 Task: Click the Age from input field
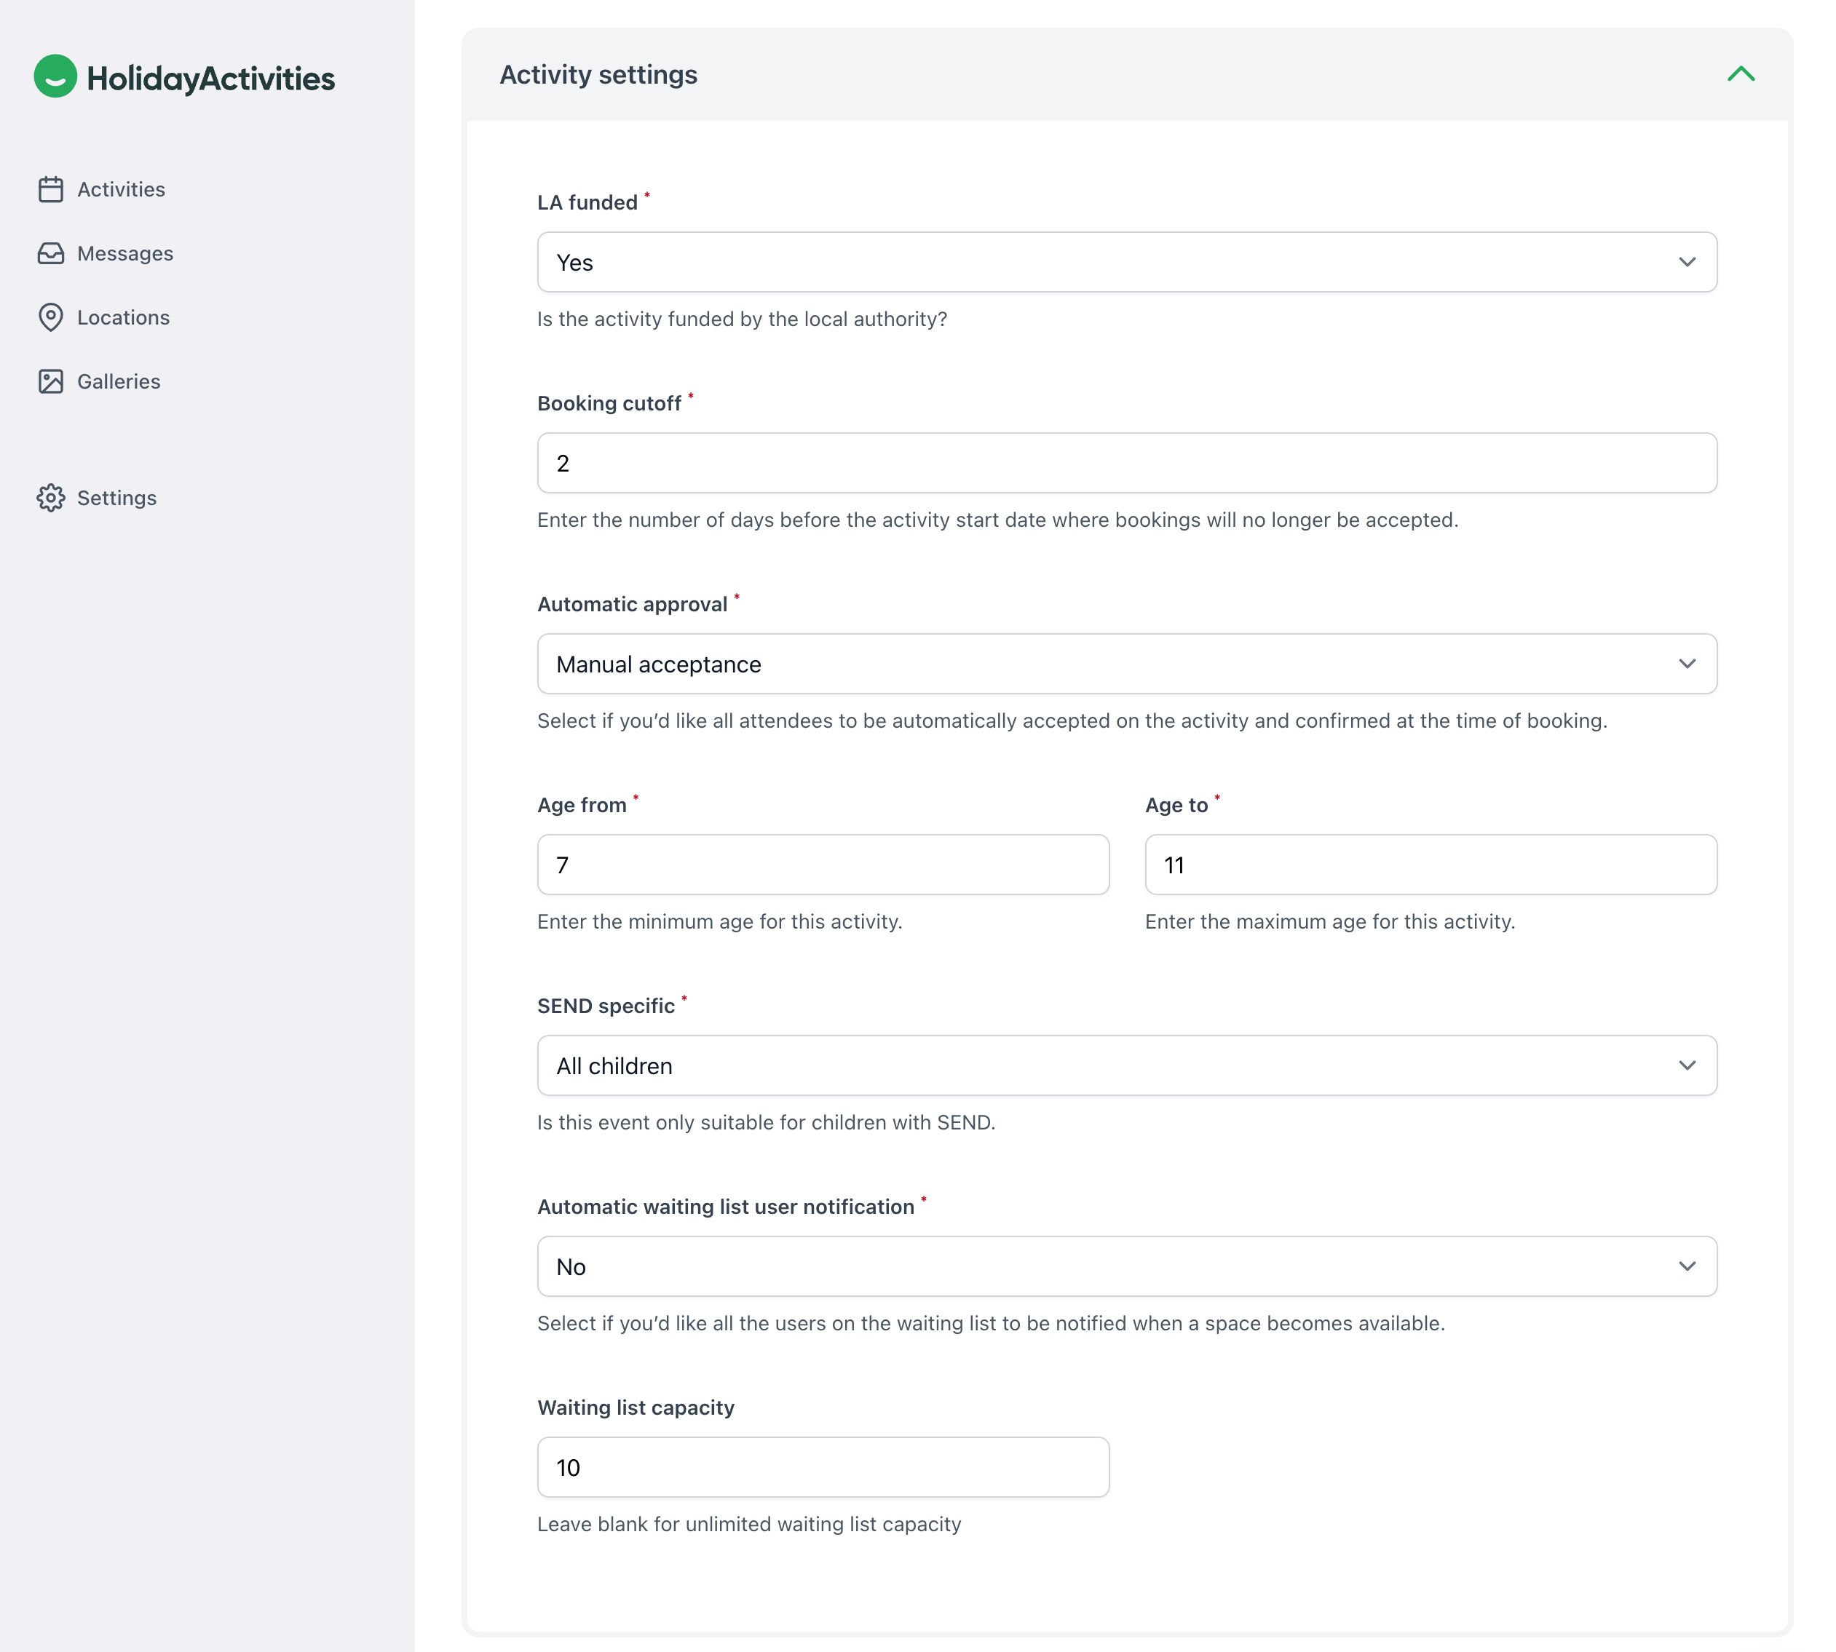point(822,865)
